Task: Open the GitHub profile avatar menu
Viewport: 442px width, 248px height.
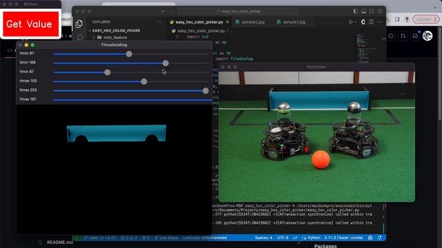Action: pos(427,36)
